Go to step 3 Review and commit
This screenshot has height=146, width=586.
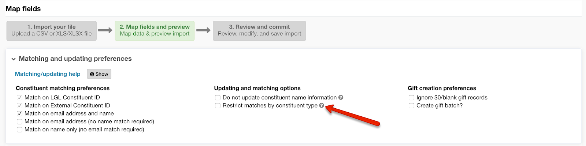pyautogui.click(x=259, y=30)
